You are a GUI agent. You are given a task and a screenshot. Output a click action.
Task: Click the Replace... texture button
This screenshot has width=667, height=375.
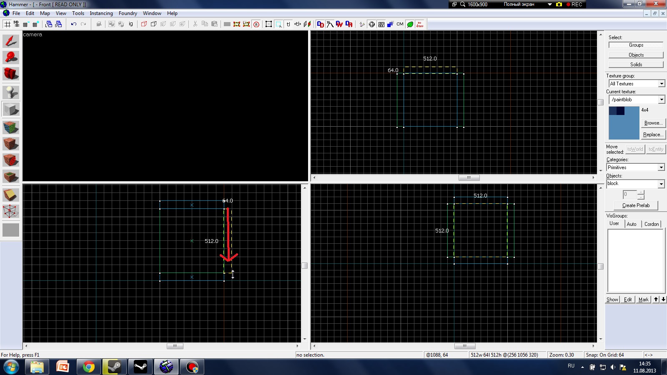(653, 135)
